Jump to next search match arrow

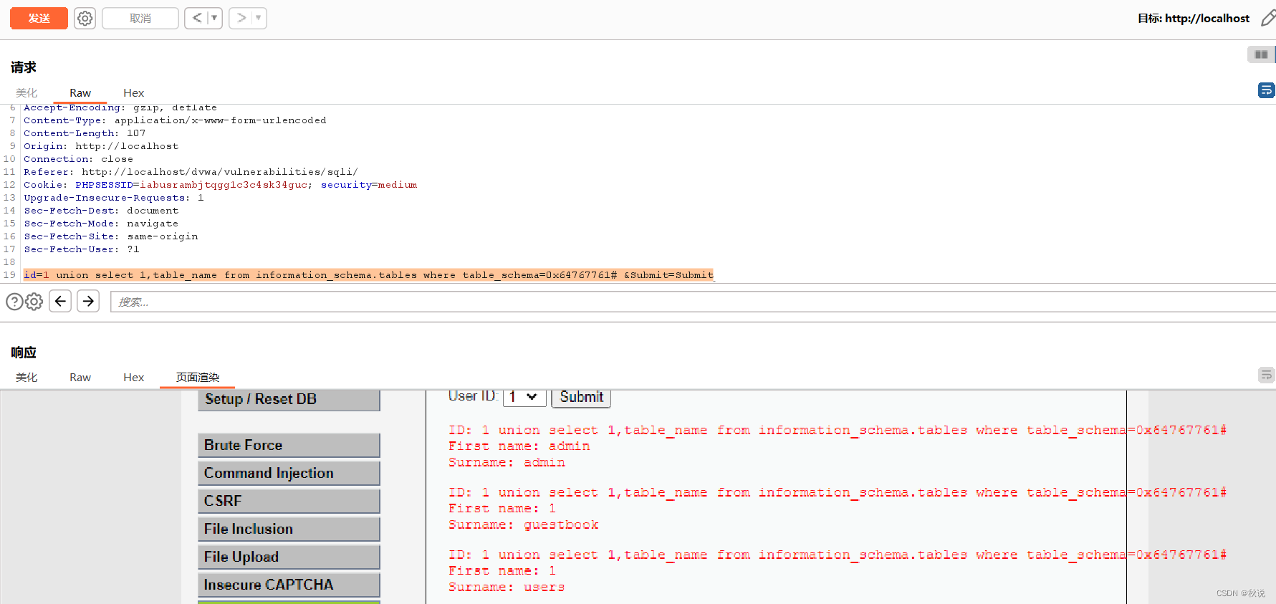point(88,301)
